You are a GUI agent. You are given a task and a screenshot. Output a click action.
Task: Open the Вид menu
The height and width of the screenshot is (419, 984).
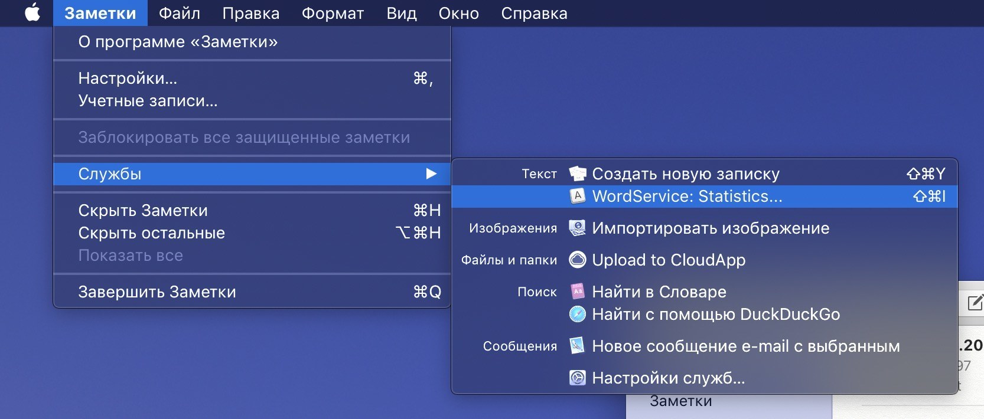pos(401,13)
